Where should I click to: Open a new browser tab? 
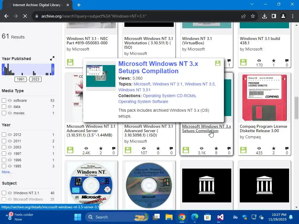point(79,5)
